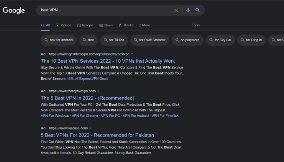This screenshot has width=284, height=162.
Task: Follow 'VPN For PC' sitelink
Action: click(110, 116)
